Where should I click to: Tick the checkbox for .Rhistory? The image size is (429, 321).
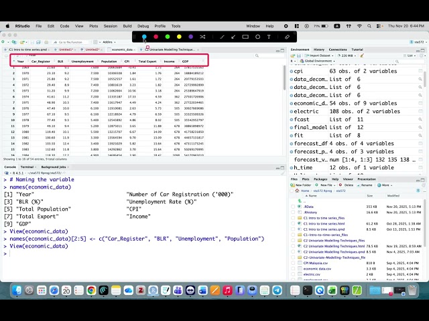(x=293, y=213)
